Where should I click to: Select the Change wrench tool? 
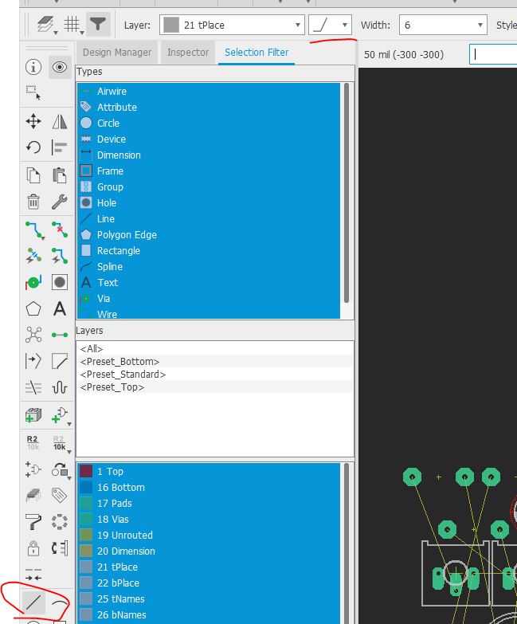pos(60,202)
